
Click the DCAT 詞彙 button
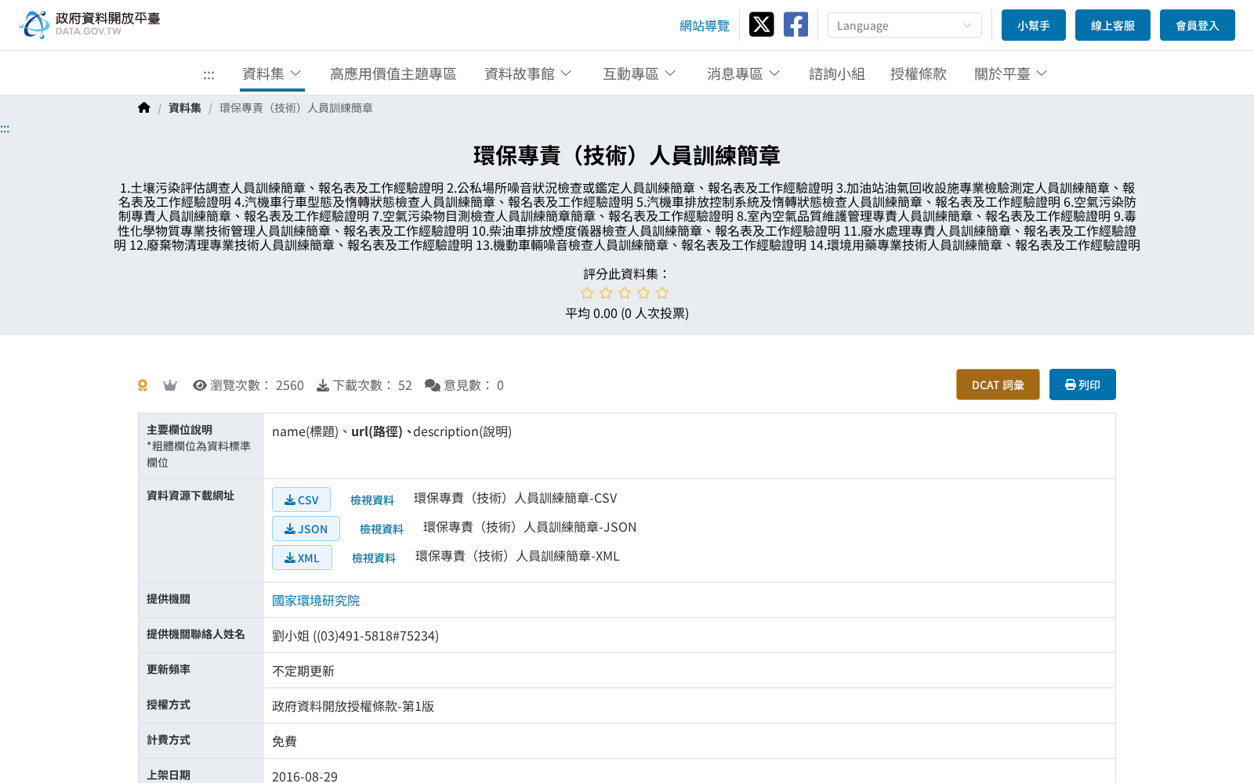tap(998, 384)
